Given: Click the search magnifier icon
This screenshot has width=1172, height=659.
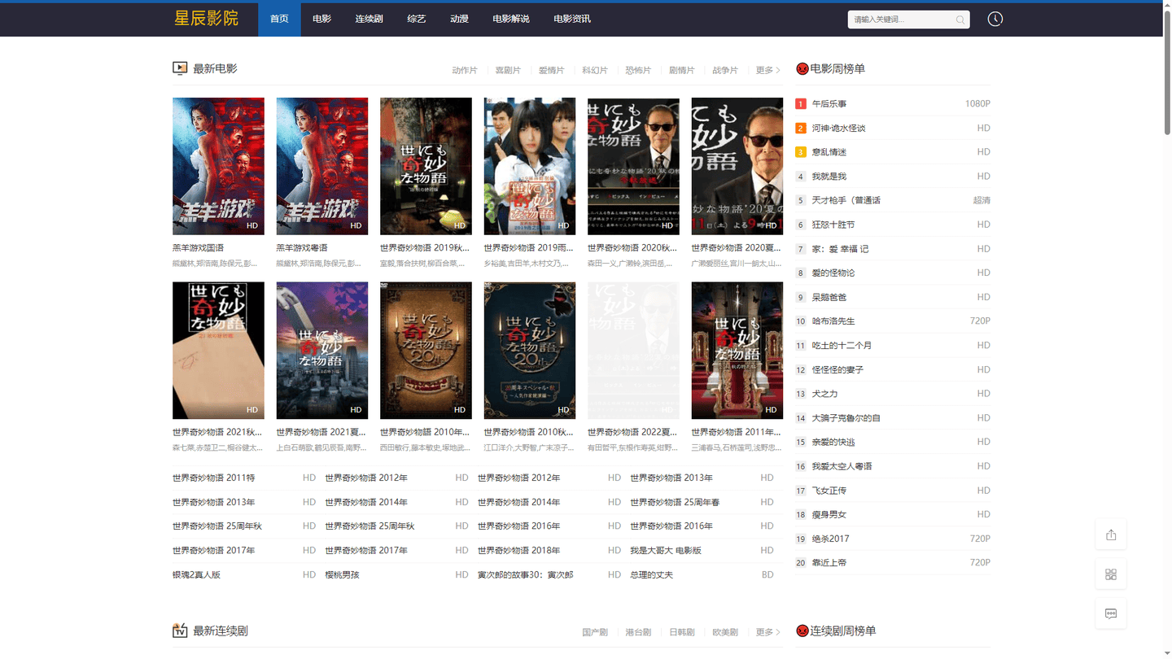Looking at the screenshot, I should coord(960,20).
